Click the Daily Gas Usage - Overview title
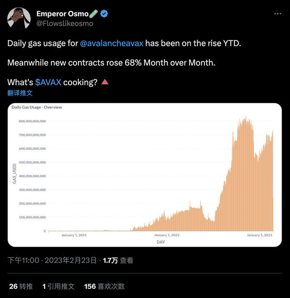Screen dimensions: 290x298 pyautogui.click(x=37, y=107)
